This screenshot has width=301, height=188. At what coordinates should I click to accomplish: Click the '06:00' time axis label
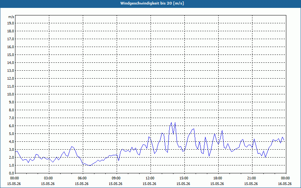[x=83, y=178]
